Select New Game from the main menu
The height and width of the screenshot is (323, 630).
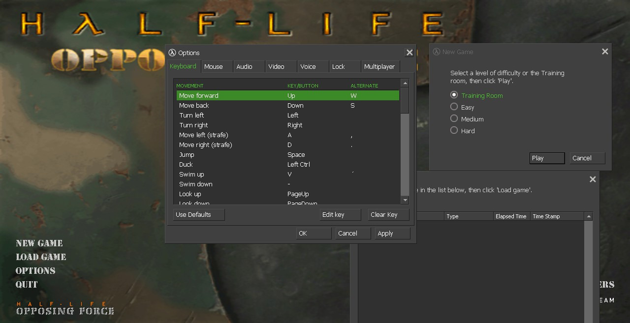pos(39,243)
